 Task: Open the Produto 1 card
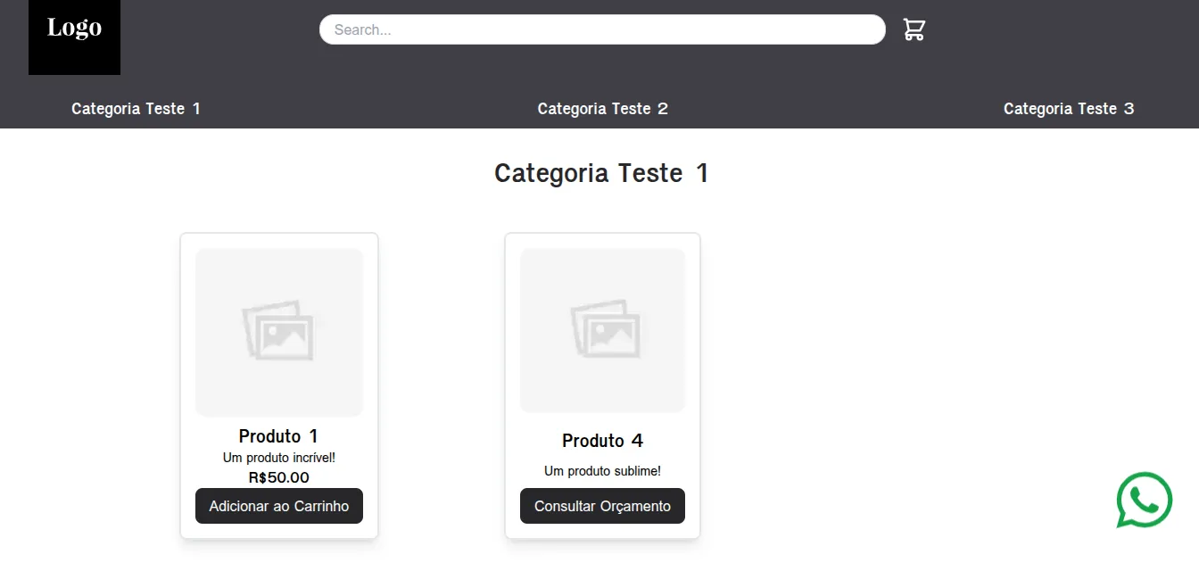(278, 385)
